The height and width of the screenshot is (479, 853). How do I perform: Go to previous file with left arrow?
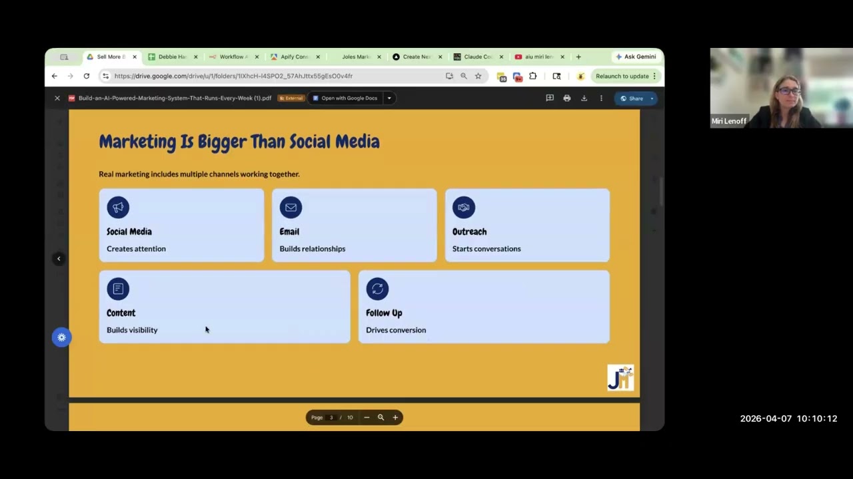click(x=59, y=259)
